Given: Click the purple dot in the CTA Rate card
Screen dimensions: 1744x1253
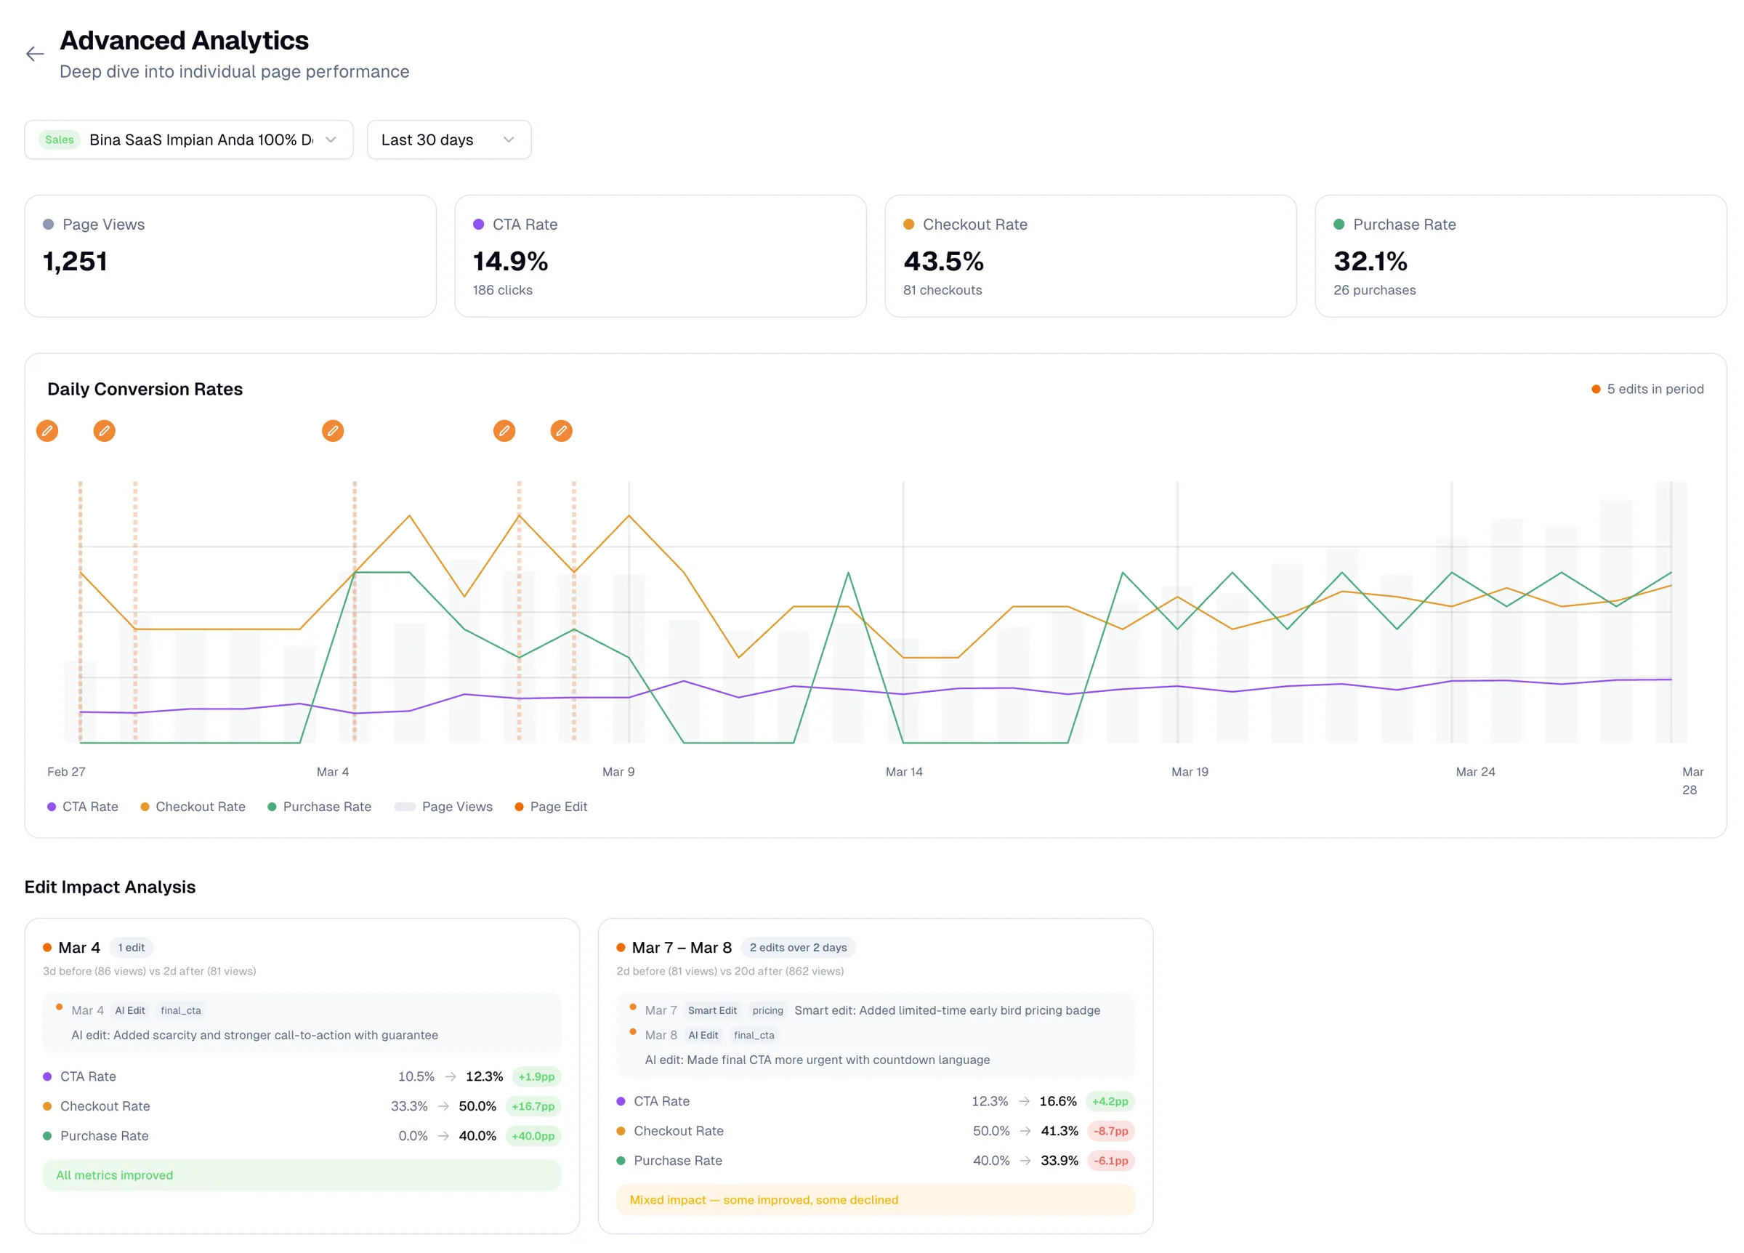Looking at the screenshot, I should pos(478,224).
